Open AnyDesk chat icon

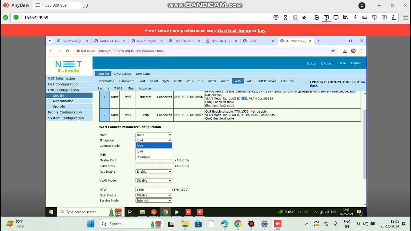pos(345,18)
